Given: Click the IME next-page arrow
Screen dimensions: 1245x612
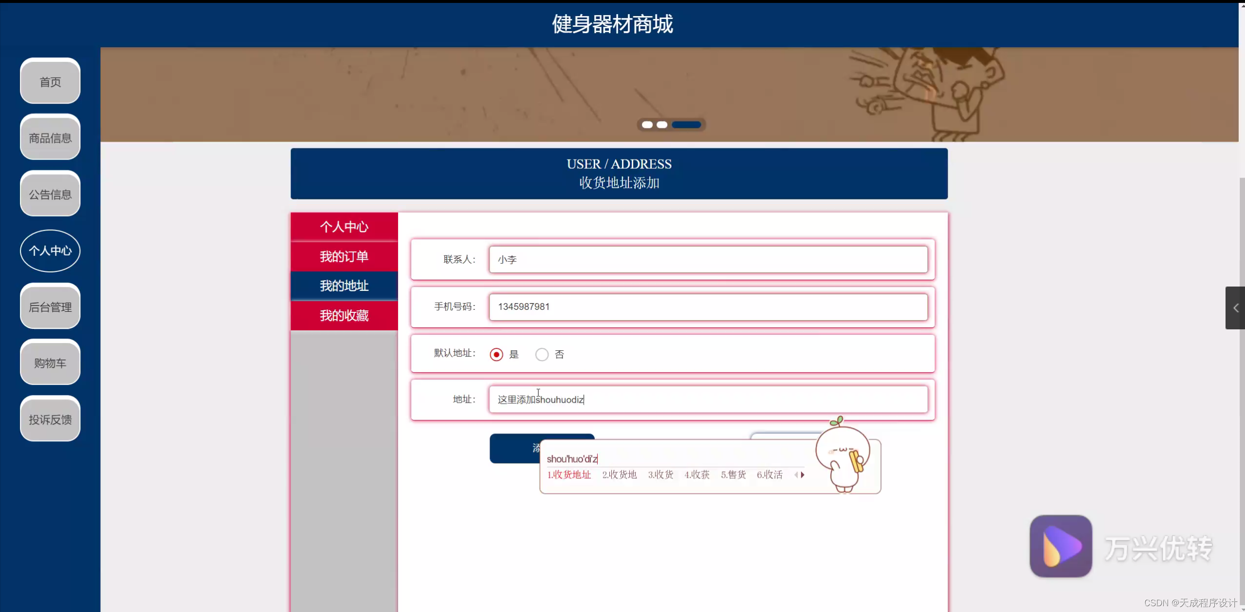Looking at the screenshot, I should pos(803,475).
